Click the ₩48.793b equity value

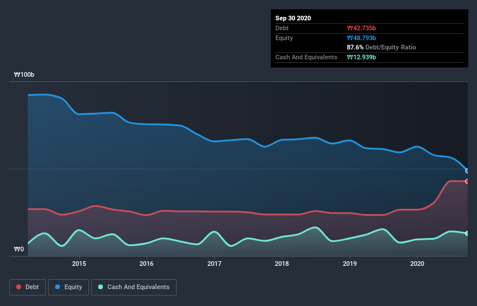pyautogui.click(x=361, y=38)
